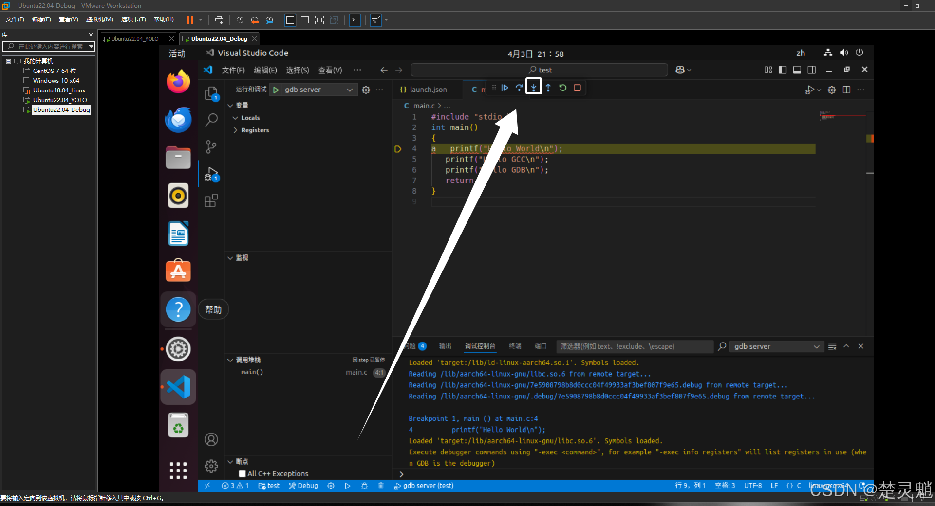Open the 文件(F) menu in VS Code

point(233,70)
